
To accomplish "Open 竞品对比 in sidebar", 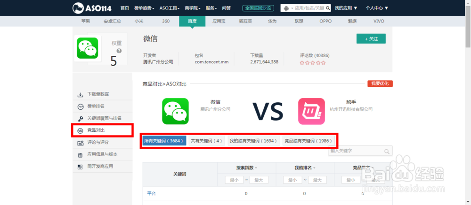I will (x=96, y=130).
